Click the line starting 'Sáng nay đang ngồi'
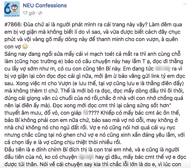Screen dimensions: 191x168 coord(93,54)
